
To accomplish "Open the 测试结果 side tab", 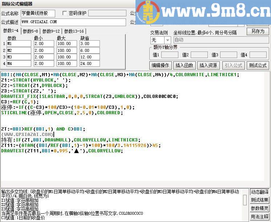I will click(260, 200).
